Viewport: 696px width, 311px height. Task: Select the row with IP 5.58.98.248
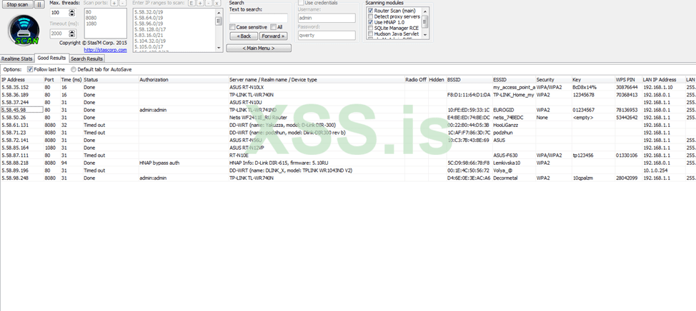348,178
